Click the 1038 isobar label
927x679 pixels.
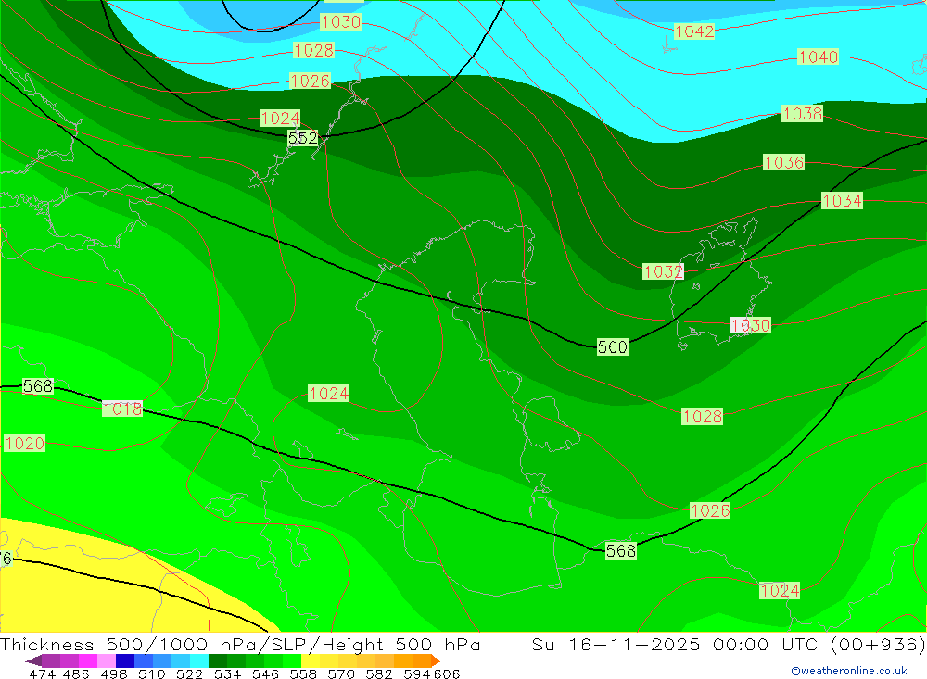[x=802, y=113]
